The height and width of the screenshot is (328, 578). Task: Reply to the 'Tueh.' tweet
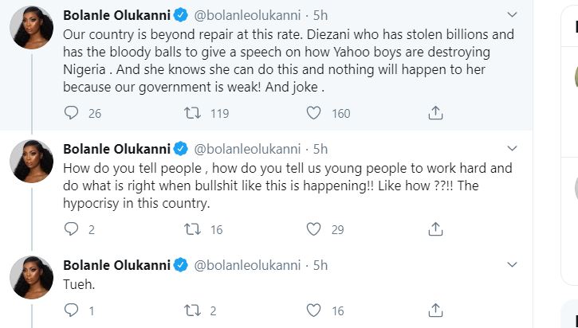tap(71, 310)
